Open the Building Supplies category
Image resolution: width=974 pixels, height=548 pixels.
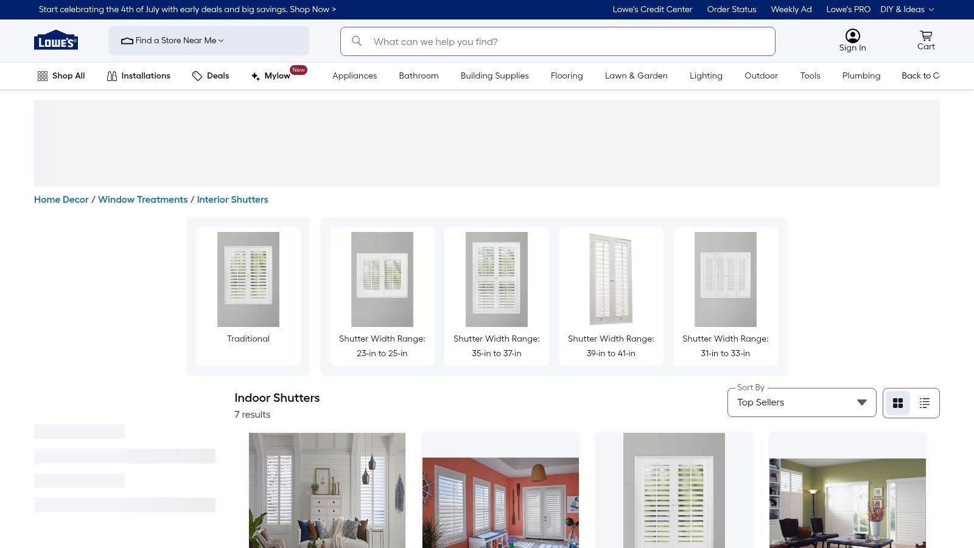pos(495,76)
